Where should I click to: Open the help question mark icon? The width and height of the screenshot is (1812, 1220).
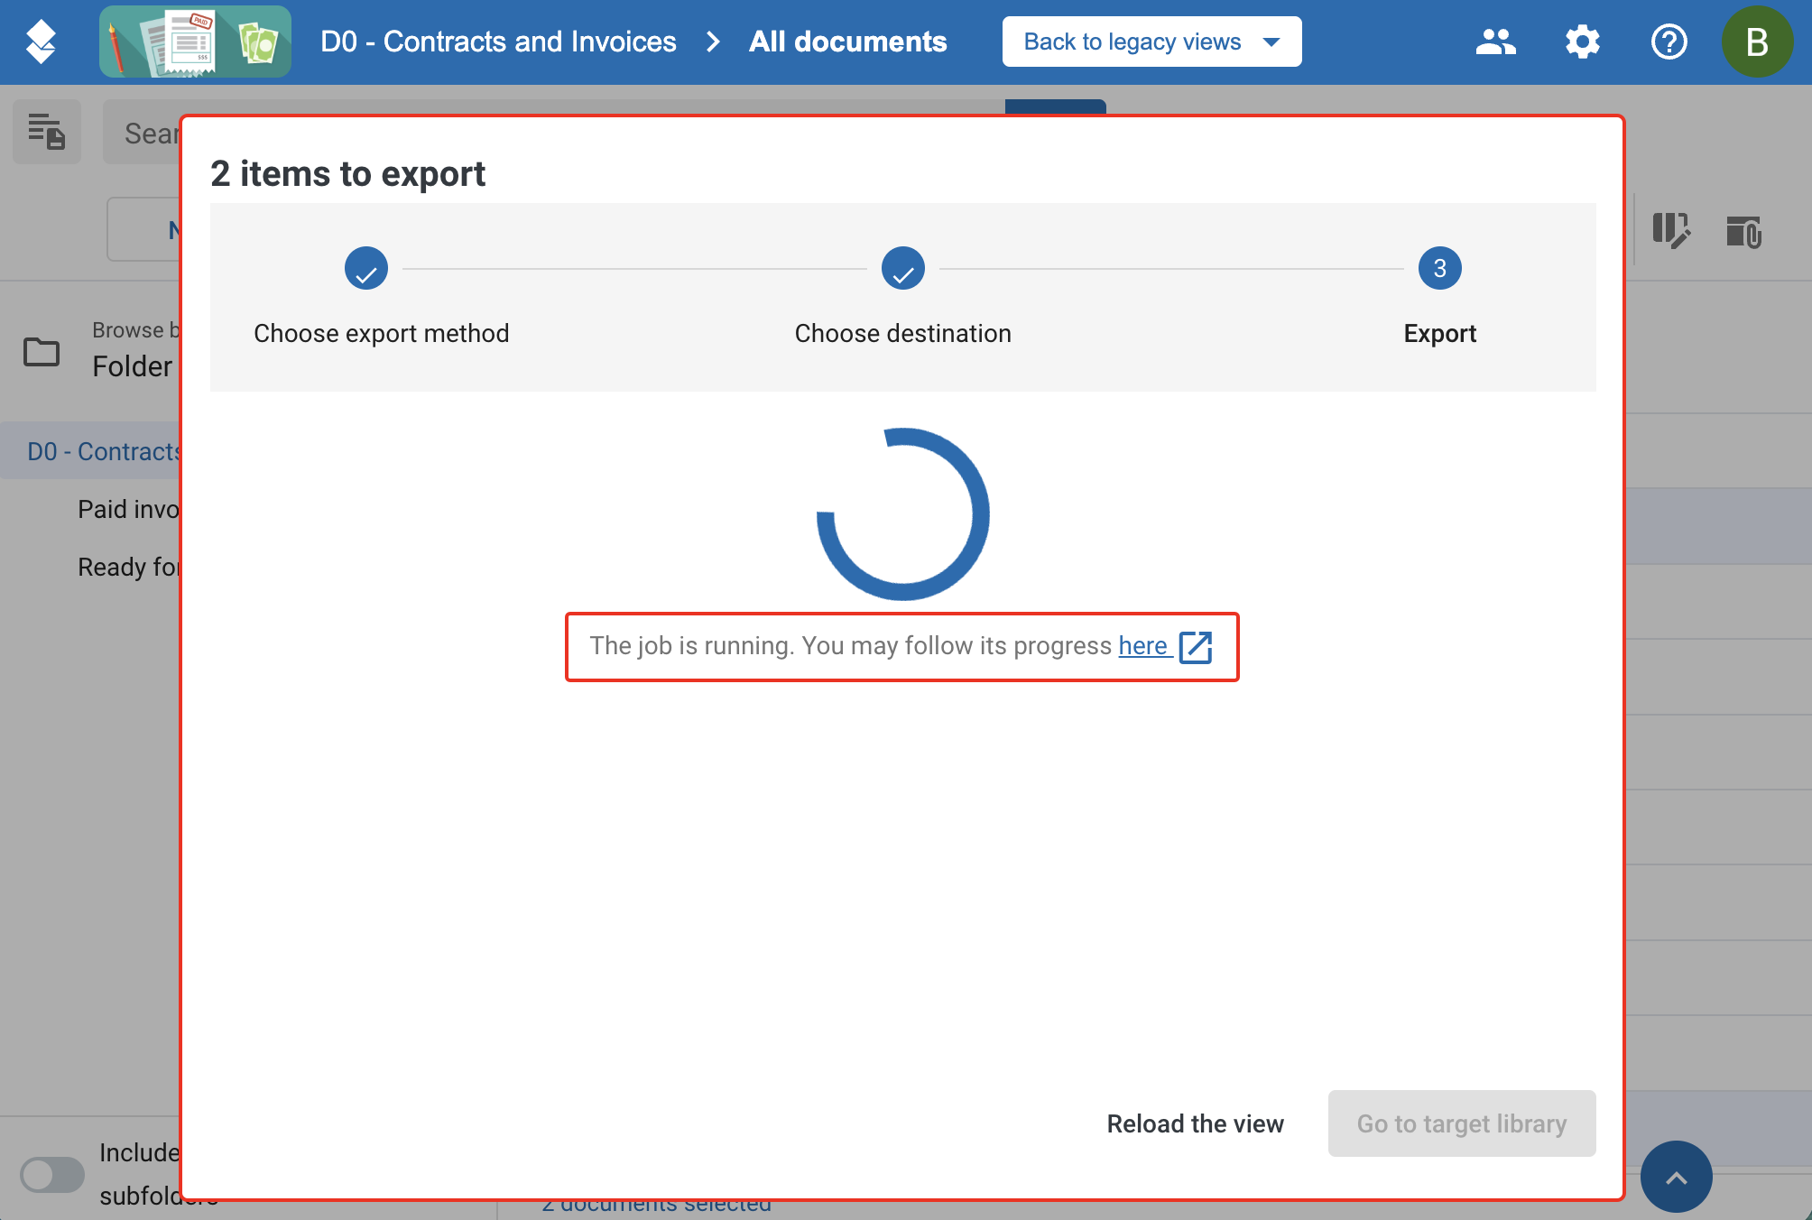1669,42
